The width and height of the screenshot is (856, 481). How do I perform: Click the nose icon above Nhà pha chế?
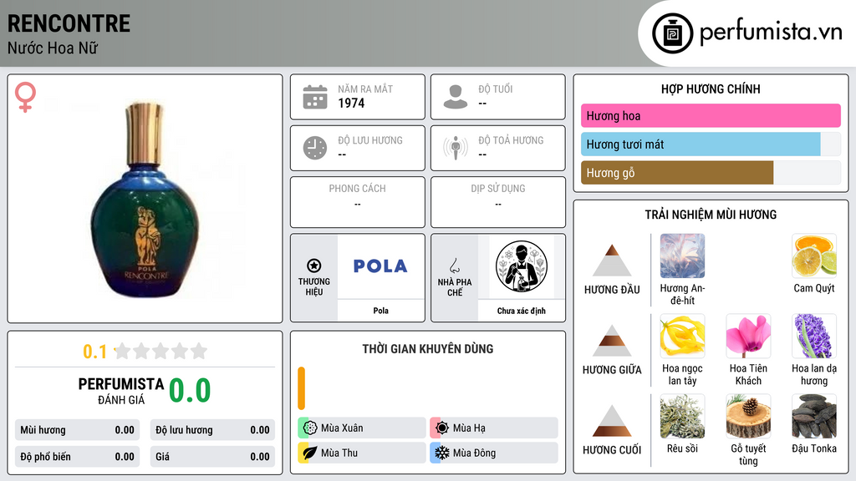point(454,266)
